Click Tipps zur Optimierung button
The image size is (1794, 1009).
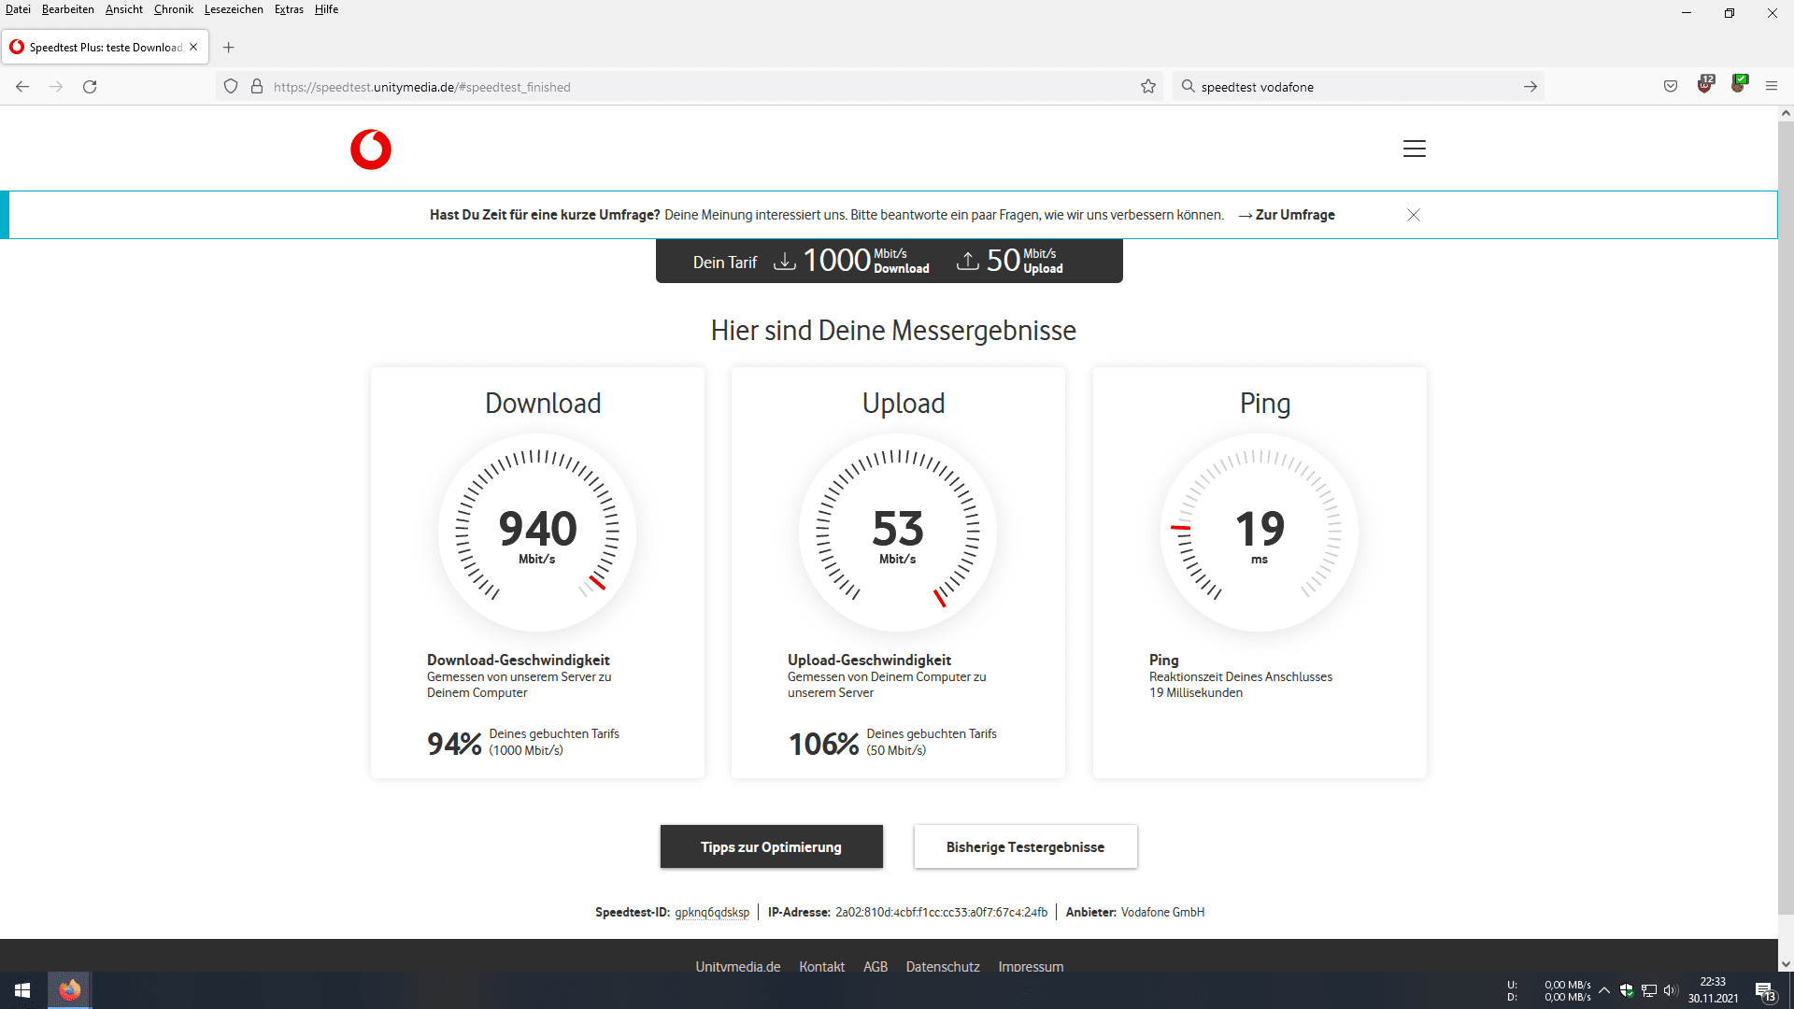[x=771, y=846]
